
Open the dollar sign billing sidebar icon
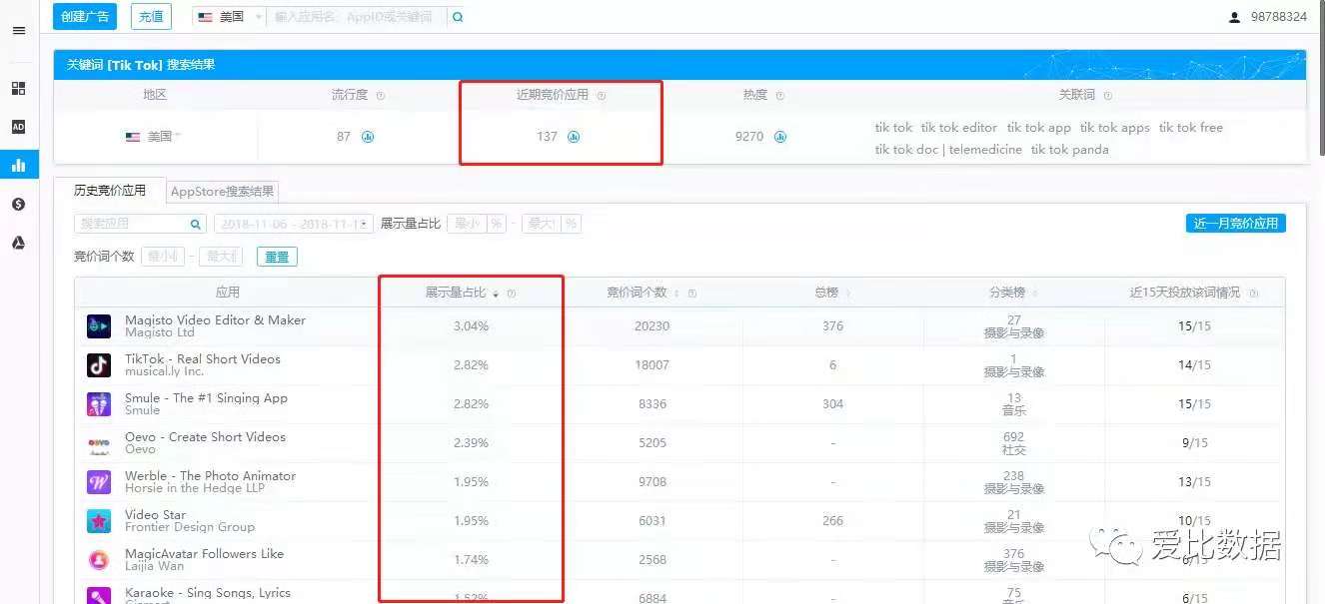[x=18, y=205]
